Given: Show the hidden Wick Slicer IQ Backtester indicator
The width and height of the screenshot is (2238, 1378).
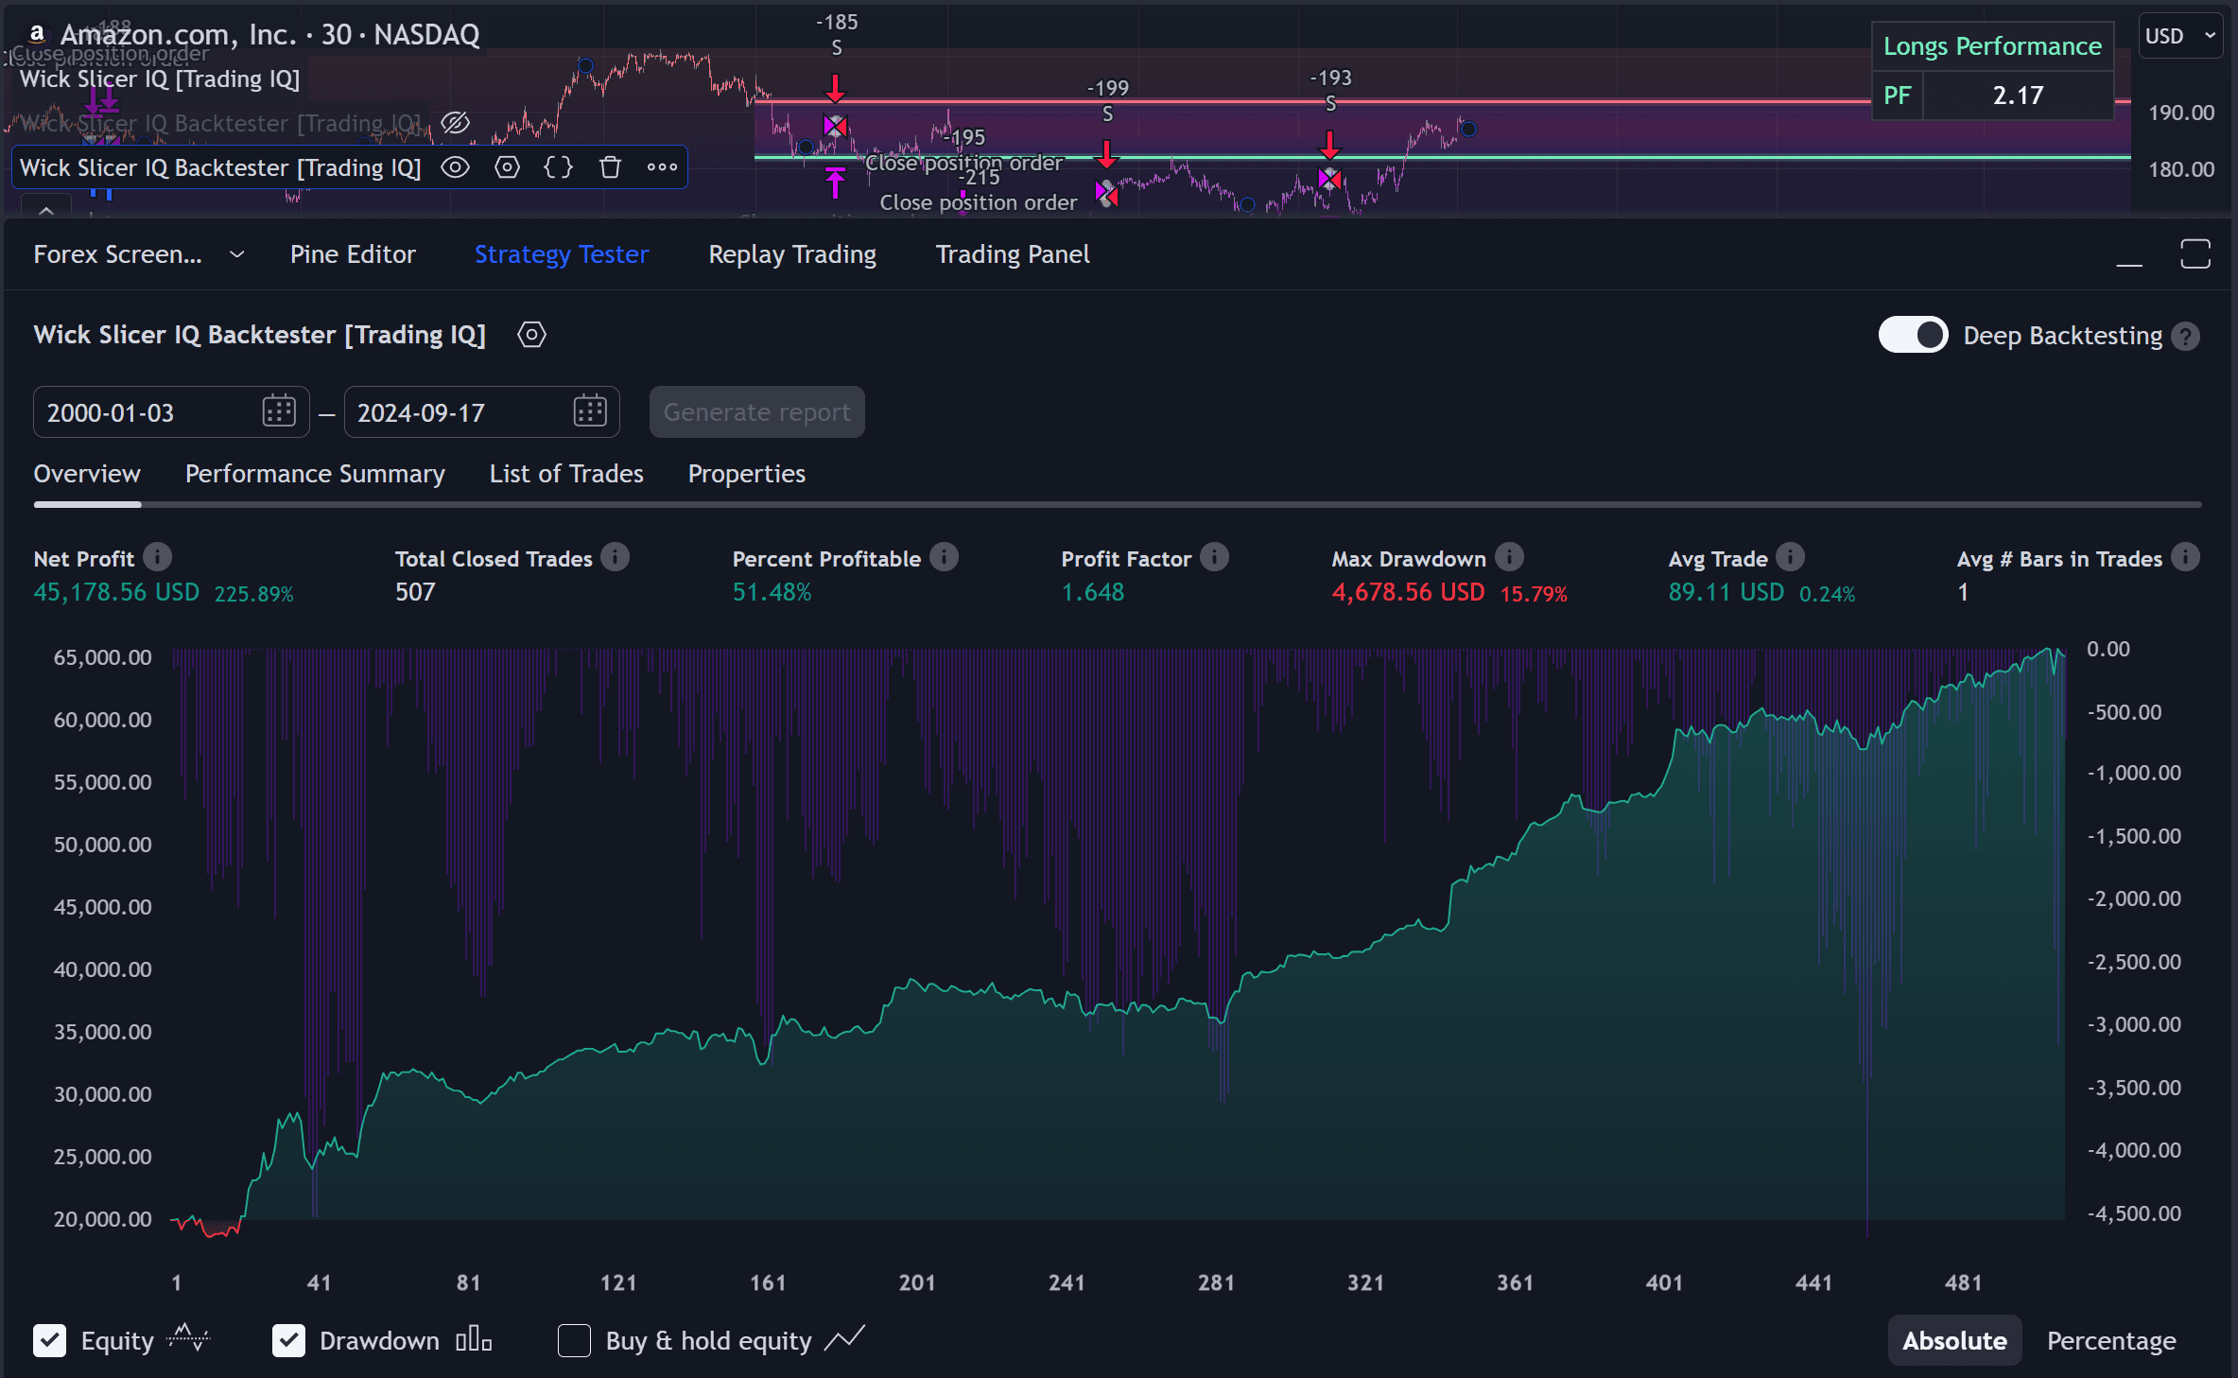Looking at the screenshot, I should [455, 123].
